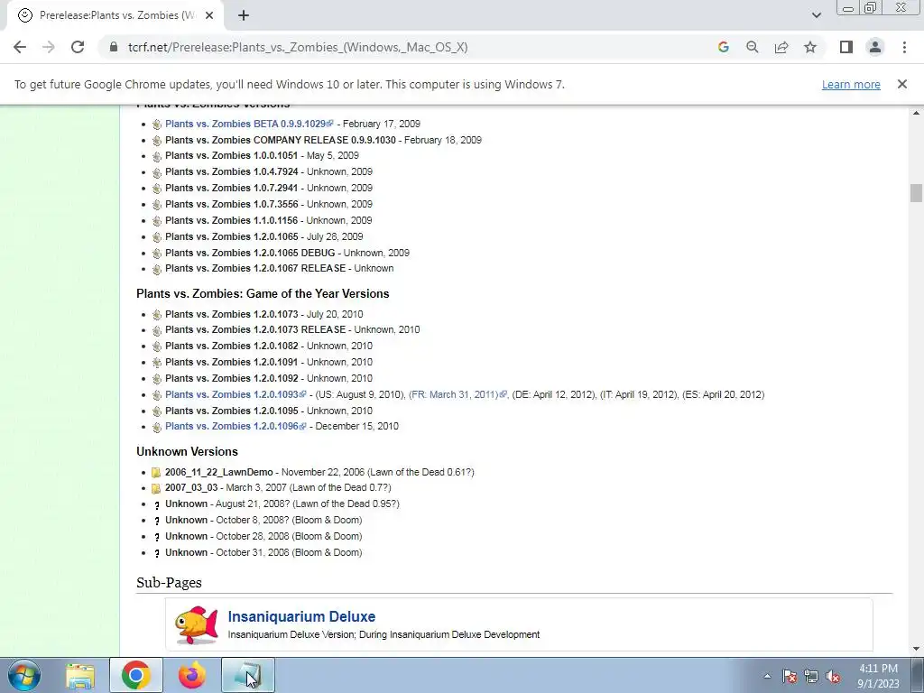Click question mark icon beside October 31, 2008 entry

pos(157,553)
